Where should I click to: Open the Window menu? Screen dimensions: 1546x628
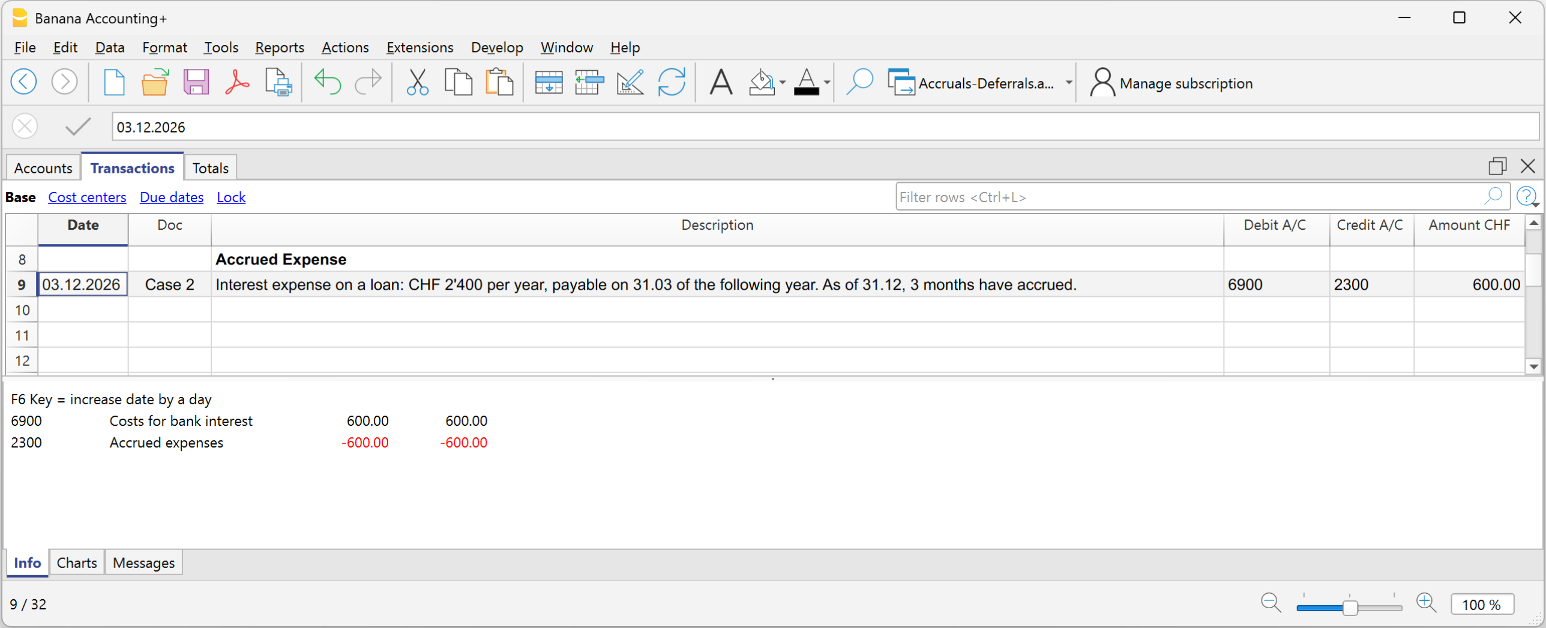[567, 47]
